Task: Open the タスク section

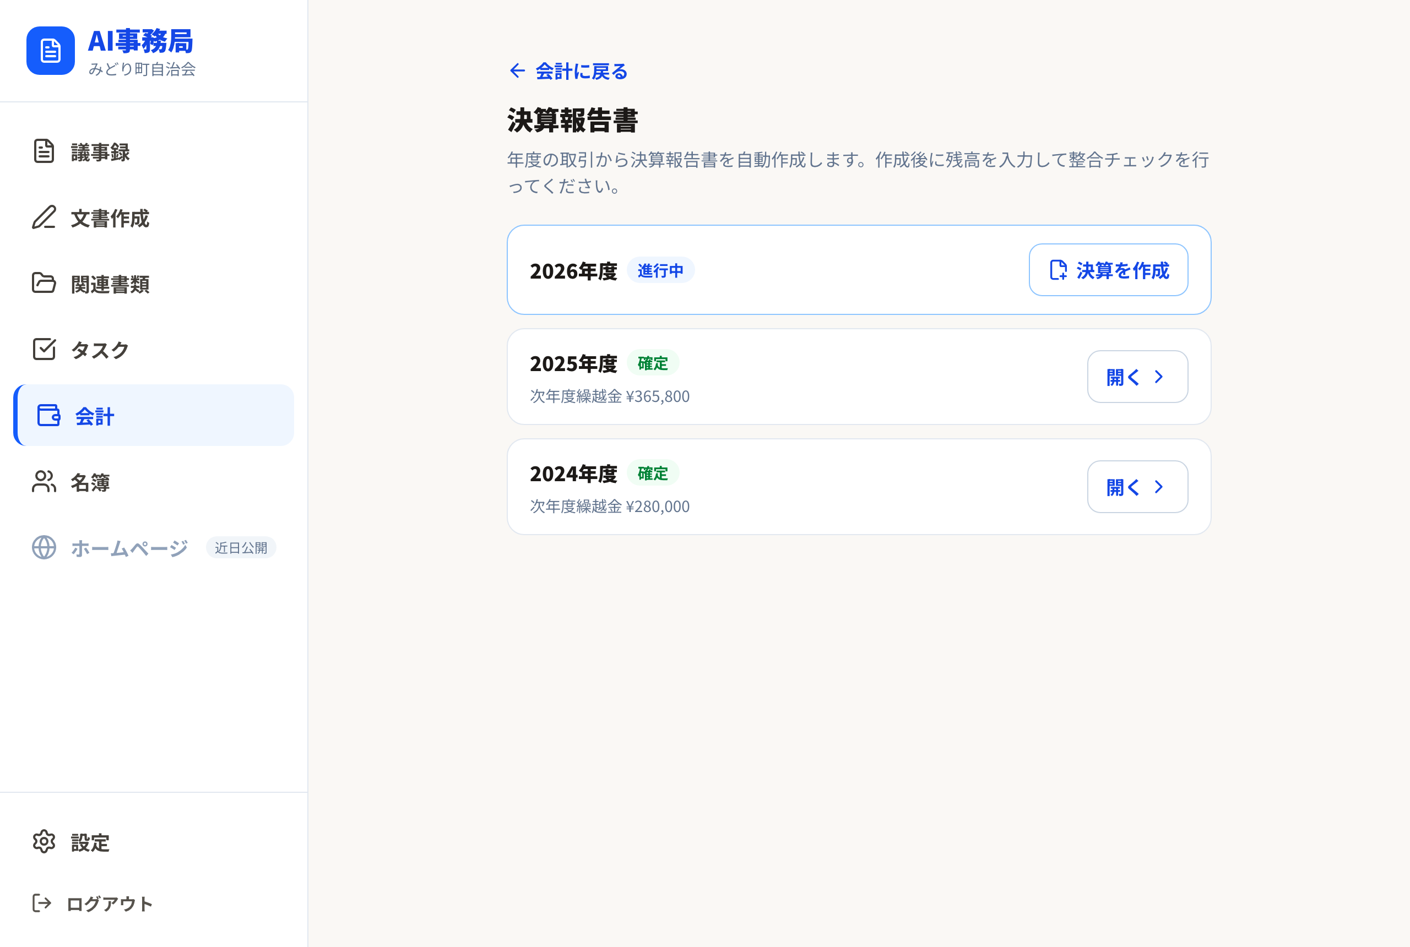Action: (154, 349)
